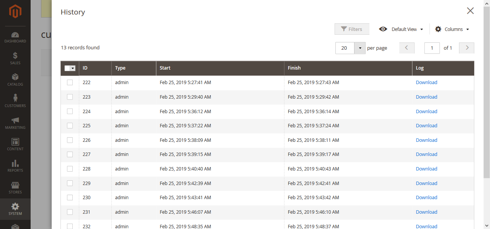Open the Customers person icon
This screenshot has height=229, width=490.
(15, 99)
